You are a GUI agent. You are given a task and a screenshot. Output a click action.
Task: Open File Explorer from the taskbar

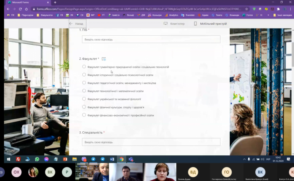tap(74, 160)
